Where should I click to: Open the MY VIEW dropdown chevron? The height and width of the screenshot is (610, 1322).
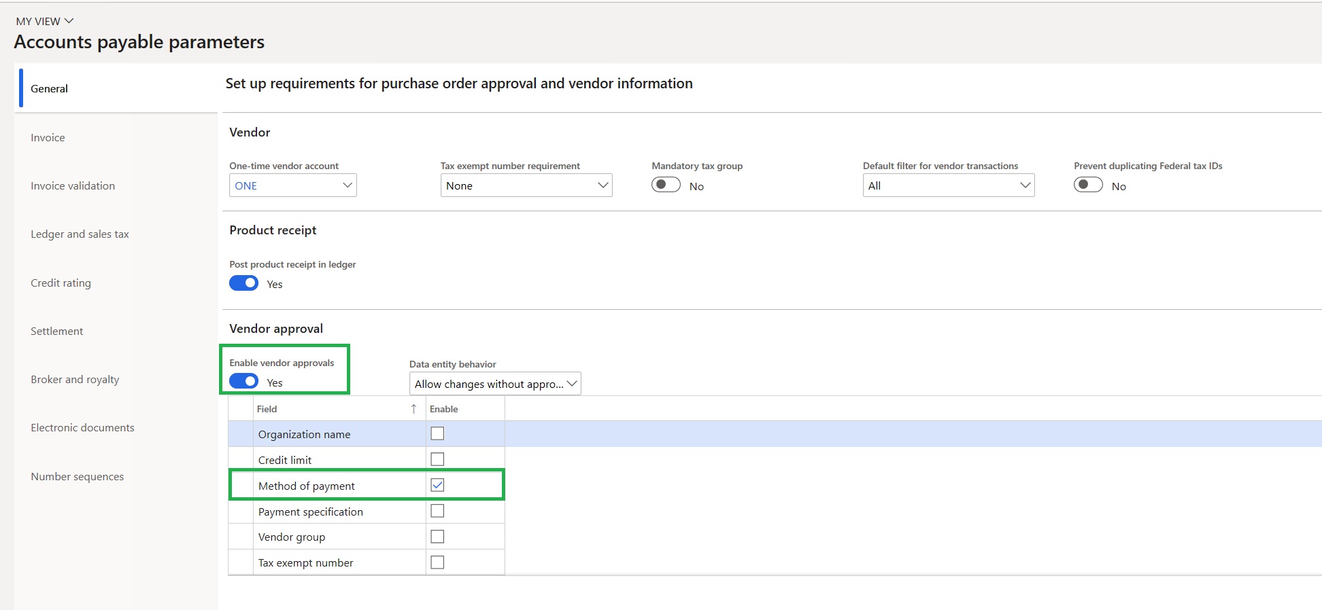[69, 21]
